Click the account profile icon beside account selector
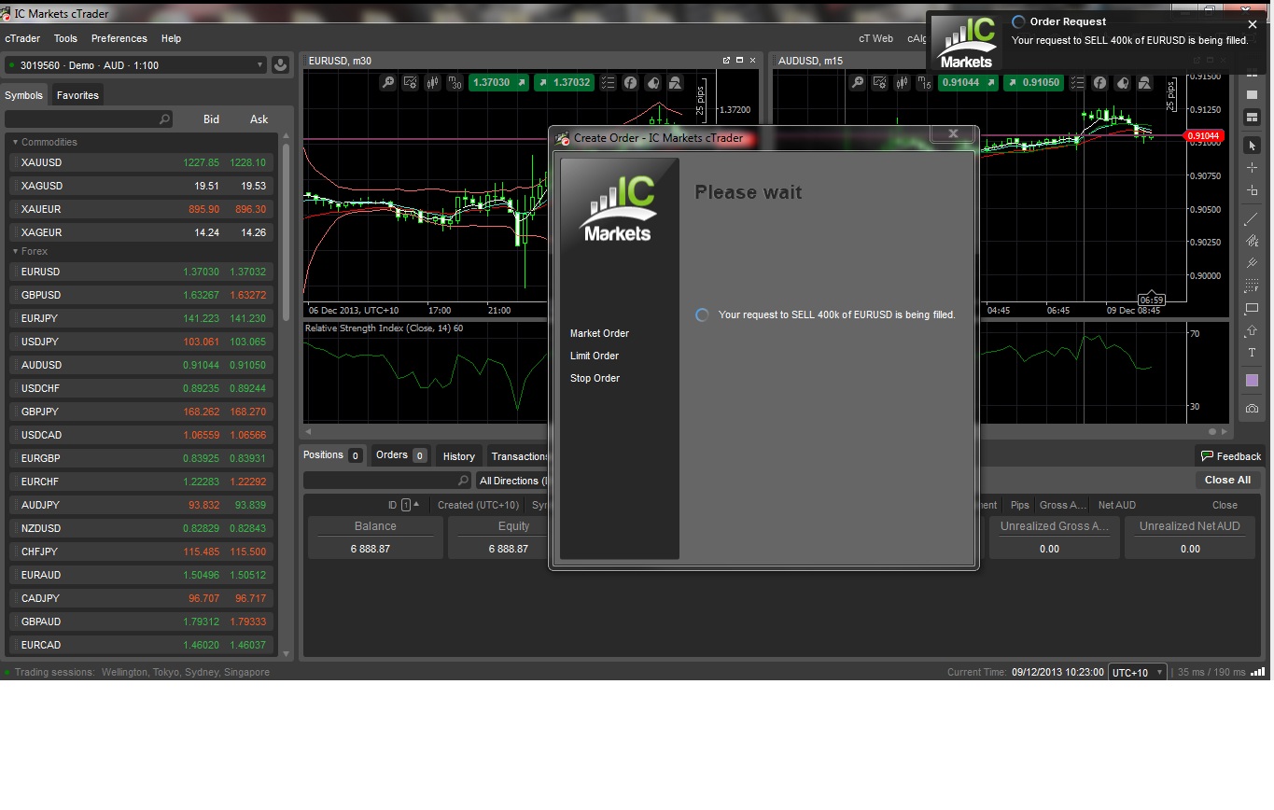 click(x=280, y=65)
